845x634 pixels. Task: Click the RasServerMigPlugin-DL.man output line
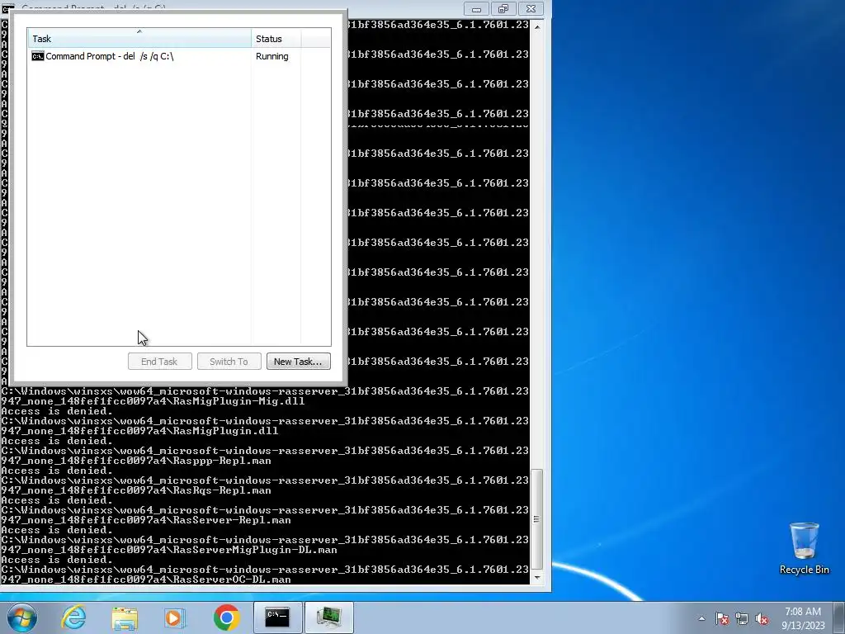pos(169,550)
